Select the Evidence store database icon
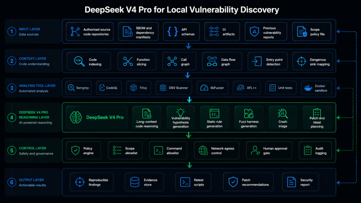 point(134,182)
